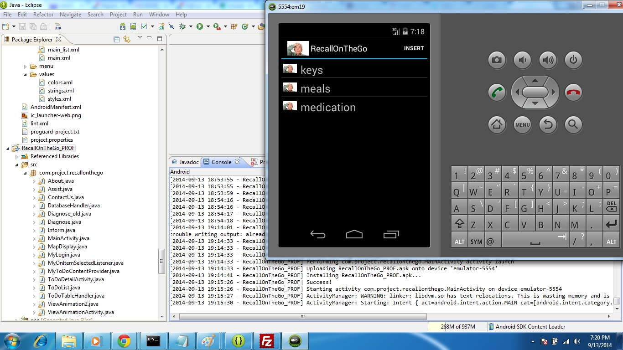Collapse the values folder in Package Explorer

tap(26, 74)
